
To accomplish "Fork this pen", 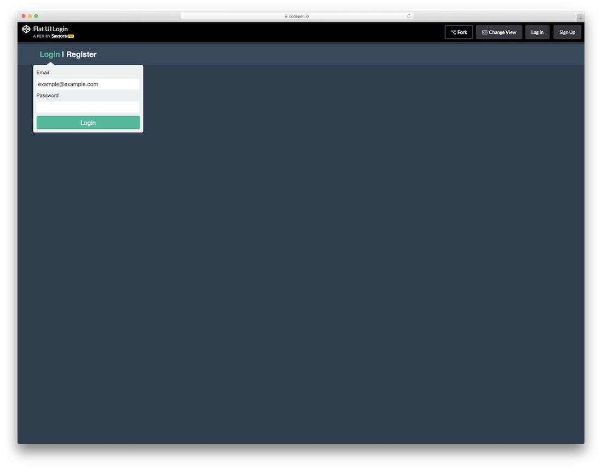I will click(x=459, y=32).
